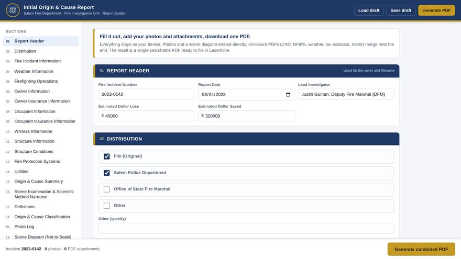461x259 pixels.
Task: Click the Estimated Dollar Saved input
Action: (x=246, y=116)
